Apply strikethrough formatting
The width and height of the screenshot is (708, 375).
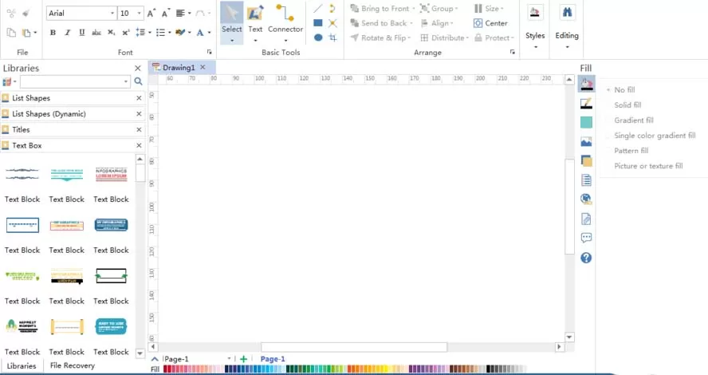96,33
